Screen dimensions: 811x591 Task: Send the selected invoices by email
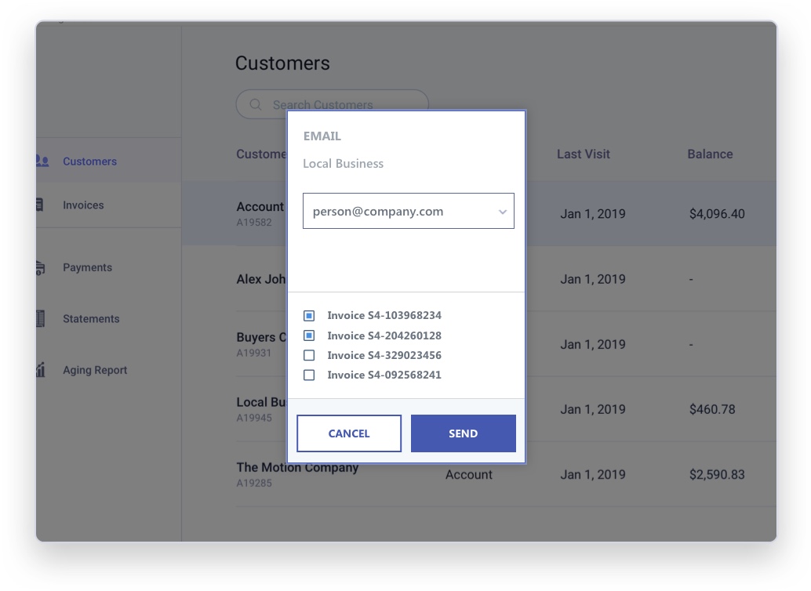point(463,433)
